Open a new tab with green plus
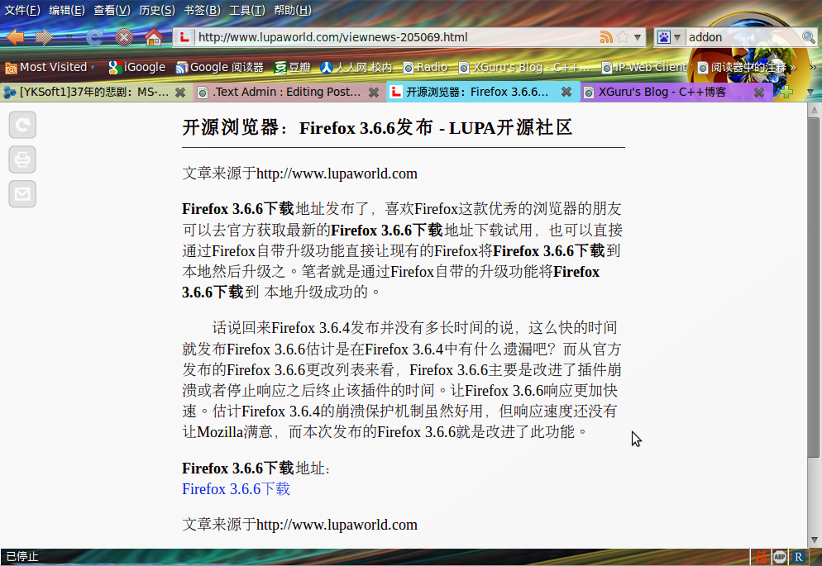 point(786,93)
